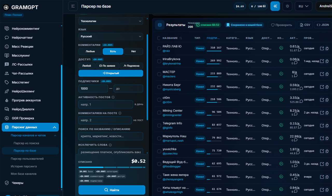The height and width of the screenshot is (196, 332).
Task: Focus the minimum subscribers field with 1000
Action: [x=93, y=88]
